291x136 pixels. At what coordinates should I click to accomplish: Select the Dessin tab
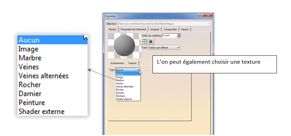185,29
